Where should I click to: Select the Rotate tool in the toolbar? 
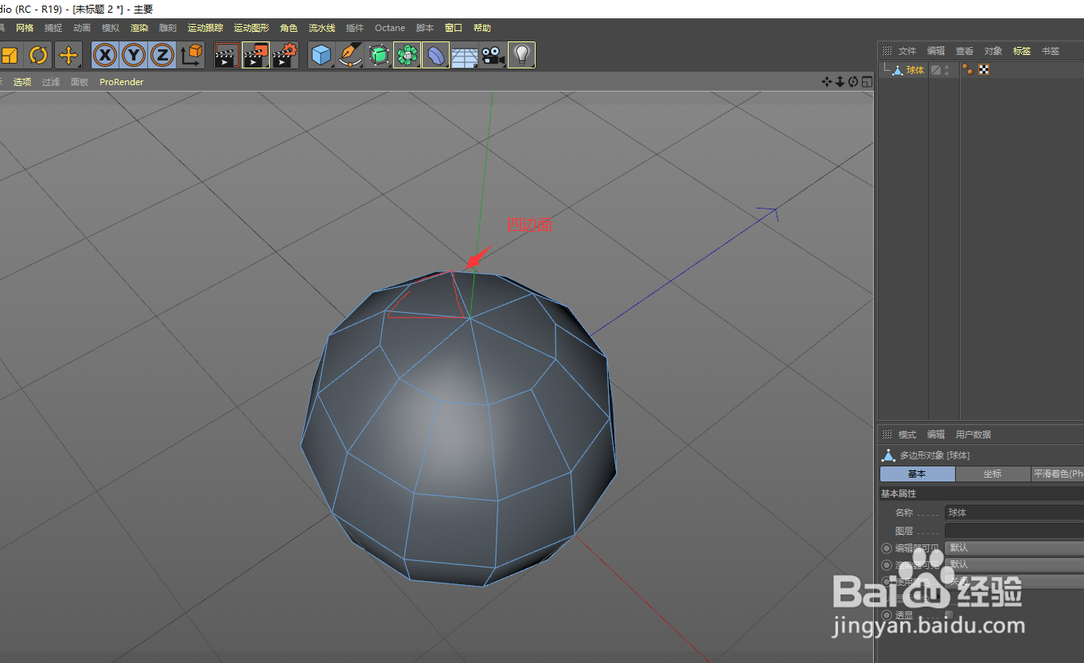click(37, 55)
